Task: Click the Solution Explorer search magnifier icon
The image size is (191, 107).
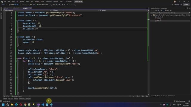Action: (189, 13)
